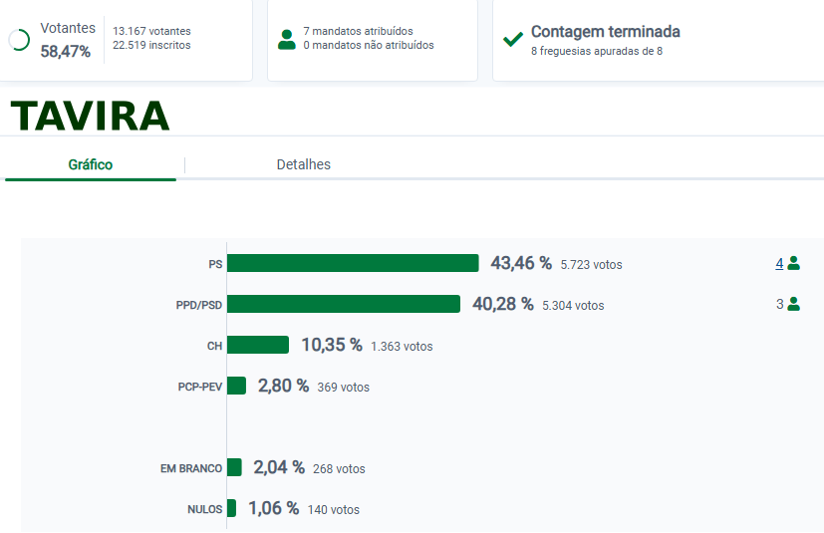This screenshot has height=533, width=824.
Task: Click the voter turnout circular progress icon
Action: coord(19,40)
